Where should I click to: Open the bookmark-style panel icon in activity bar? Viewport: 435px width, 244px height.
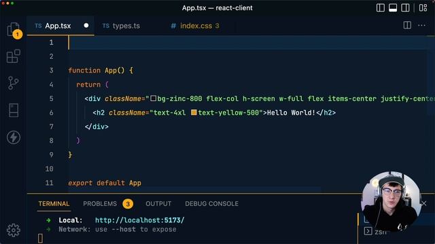coord(14,110)
